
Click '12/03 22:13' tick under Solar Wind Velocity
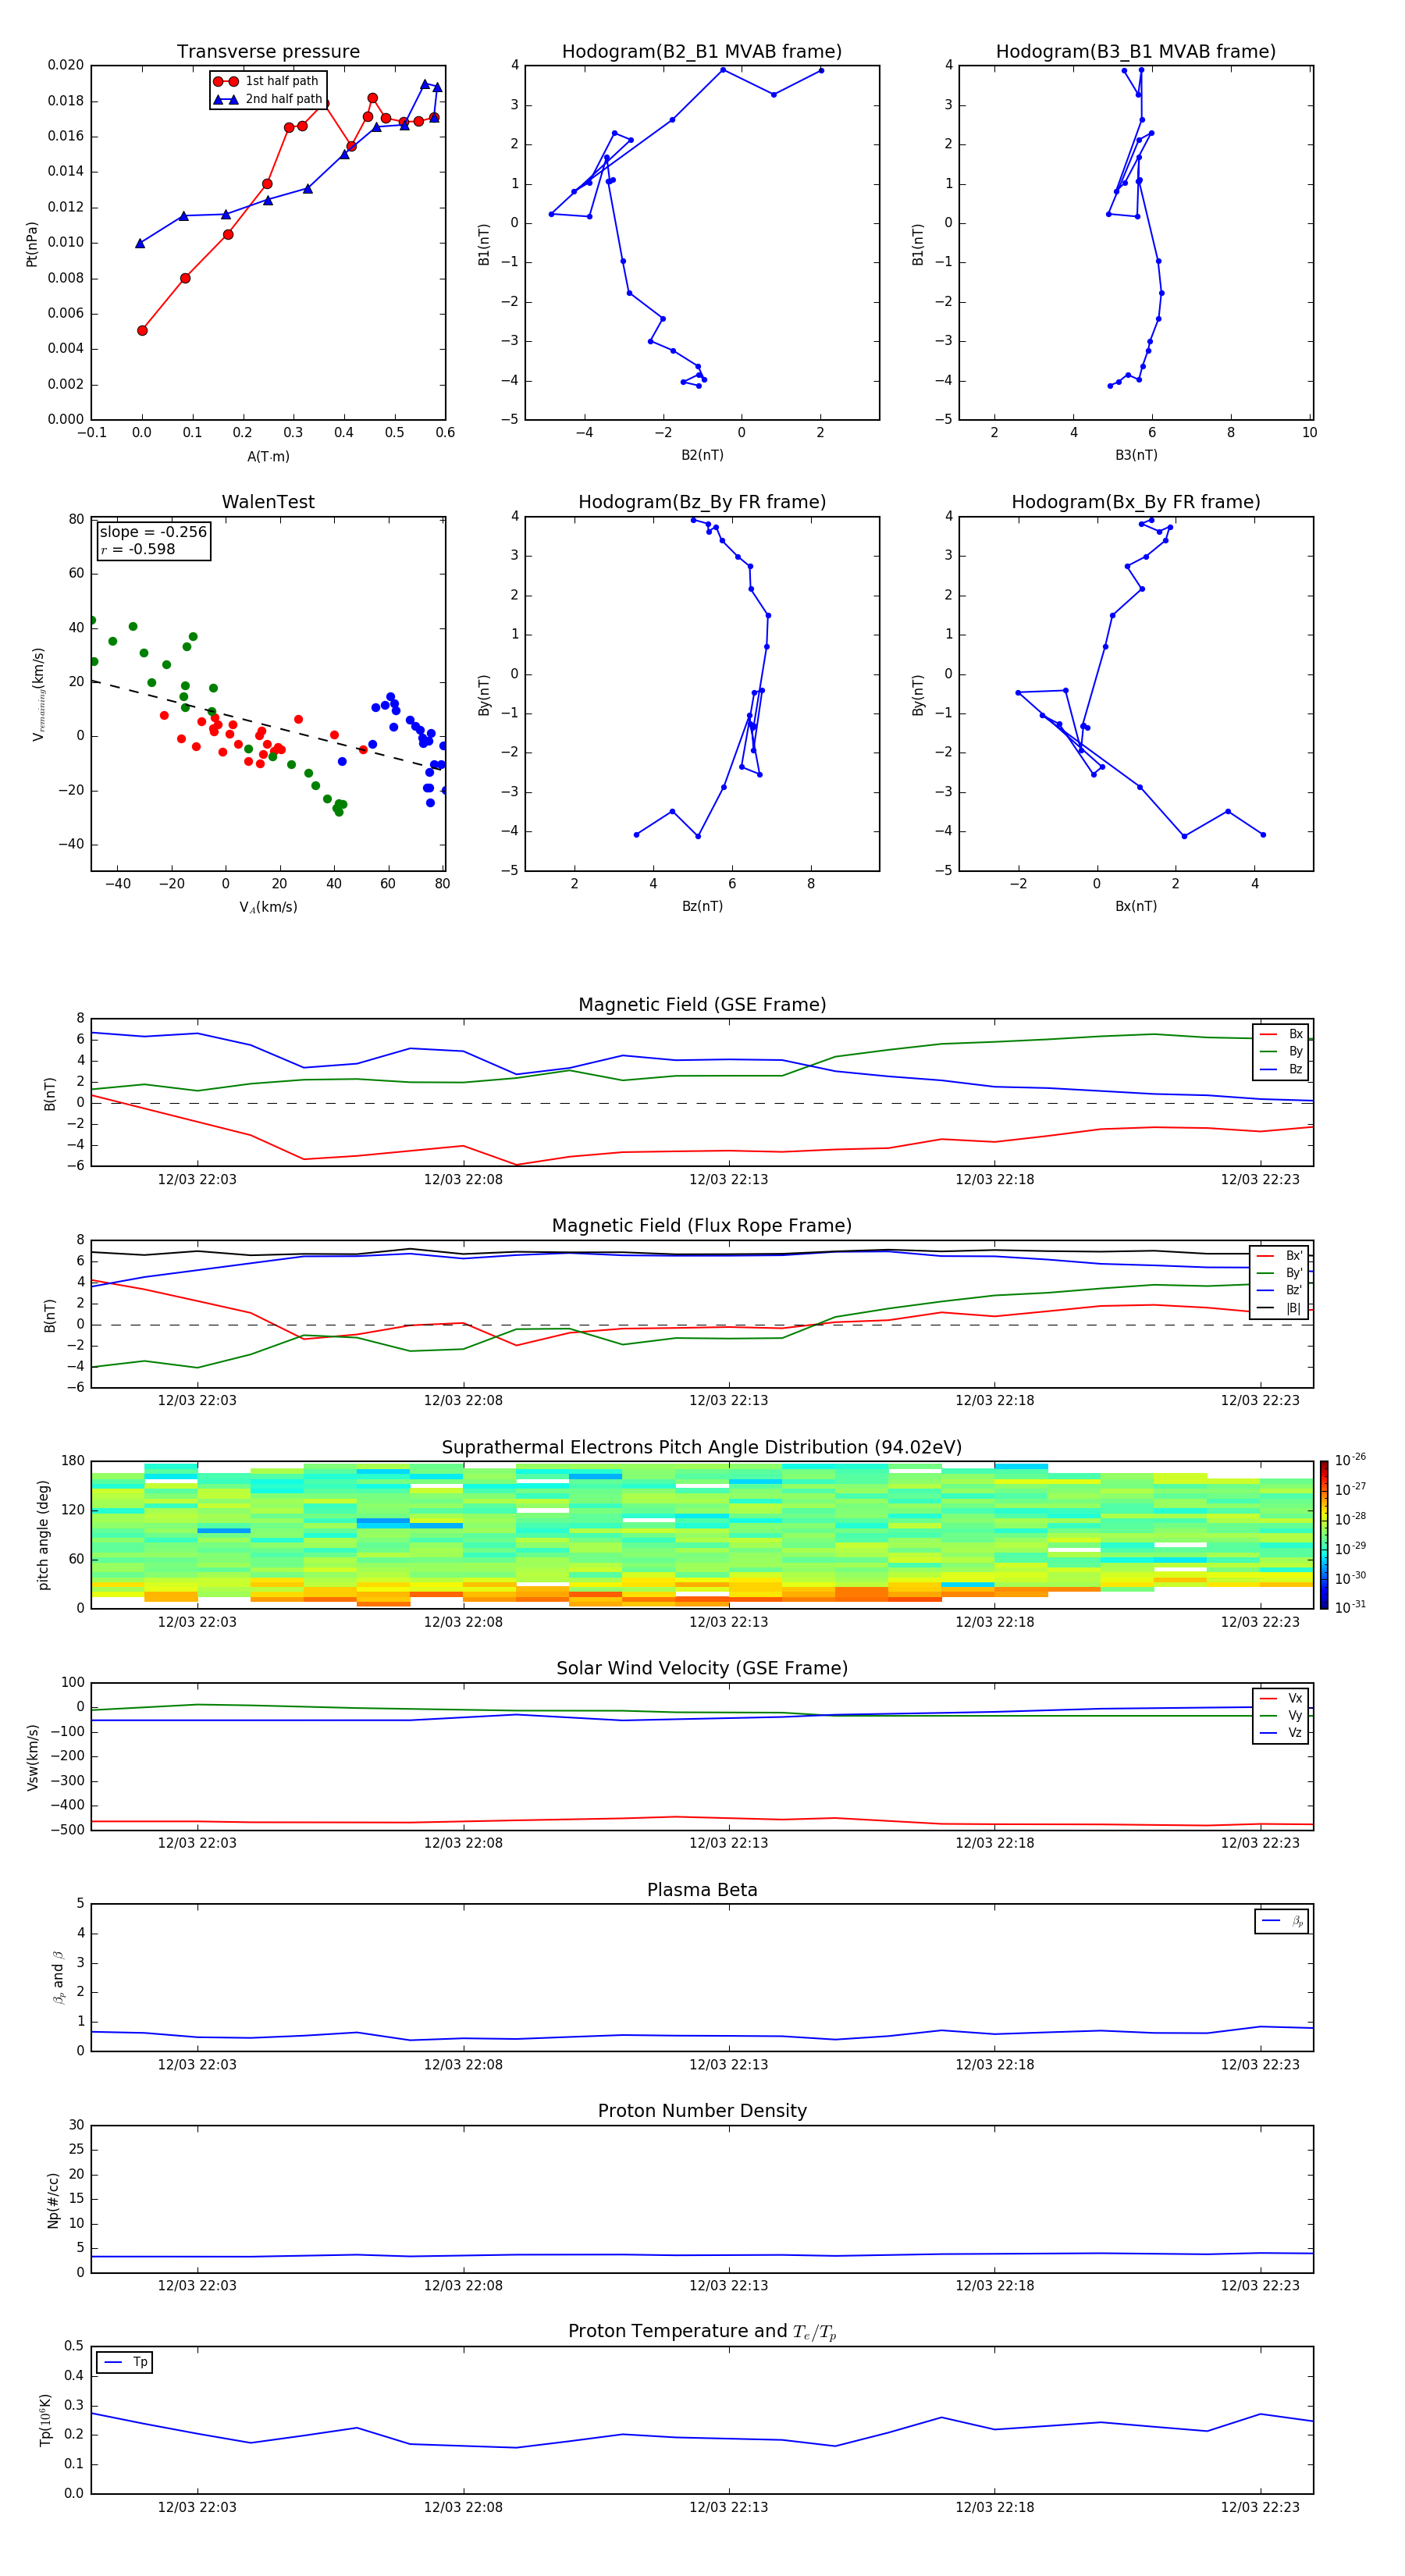click(x=729, y=1843)
